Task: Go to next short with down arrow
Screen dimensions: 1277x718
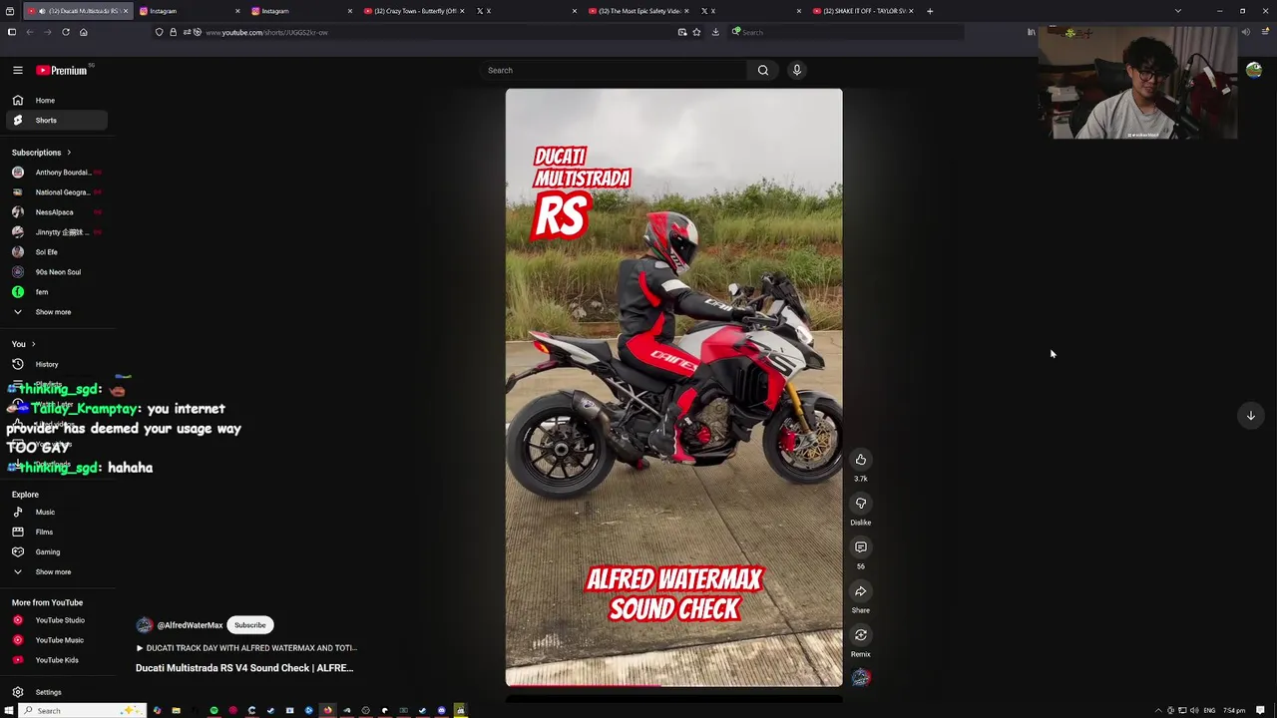Action: 1250,416
